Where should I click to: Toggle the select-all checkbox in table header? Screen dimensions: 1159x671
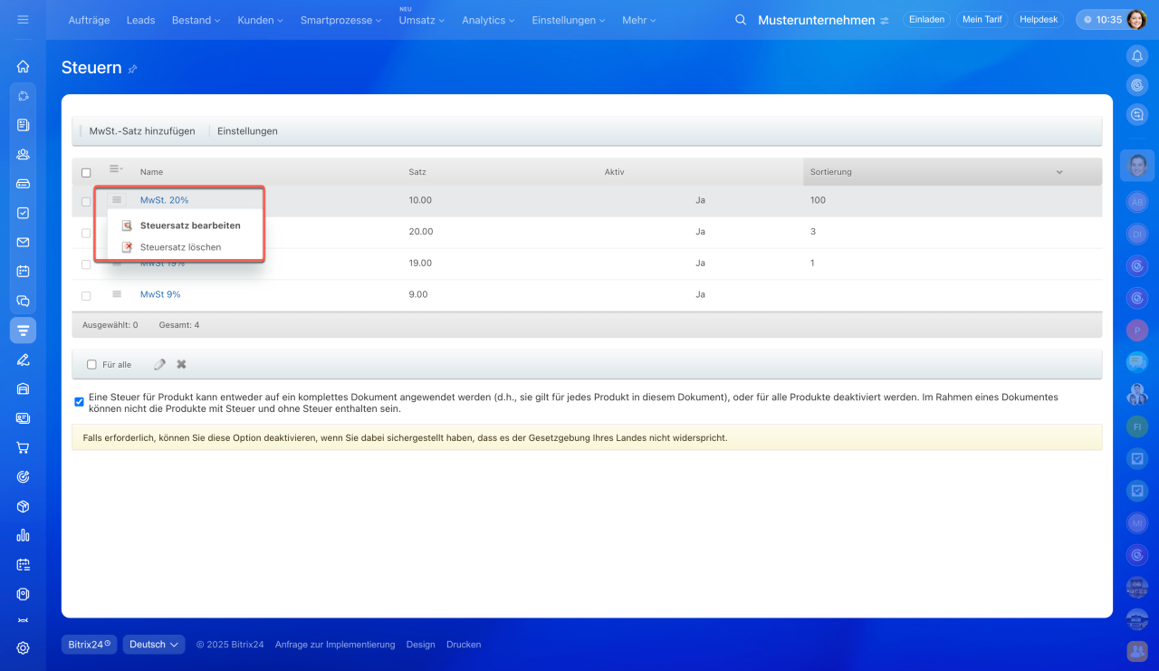tap(86, 172)
